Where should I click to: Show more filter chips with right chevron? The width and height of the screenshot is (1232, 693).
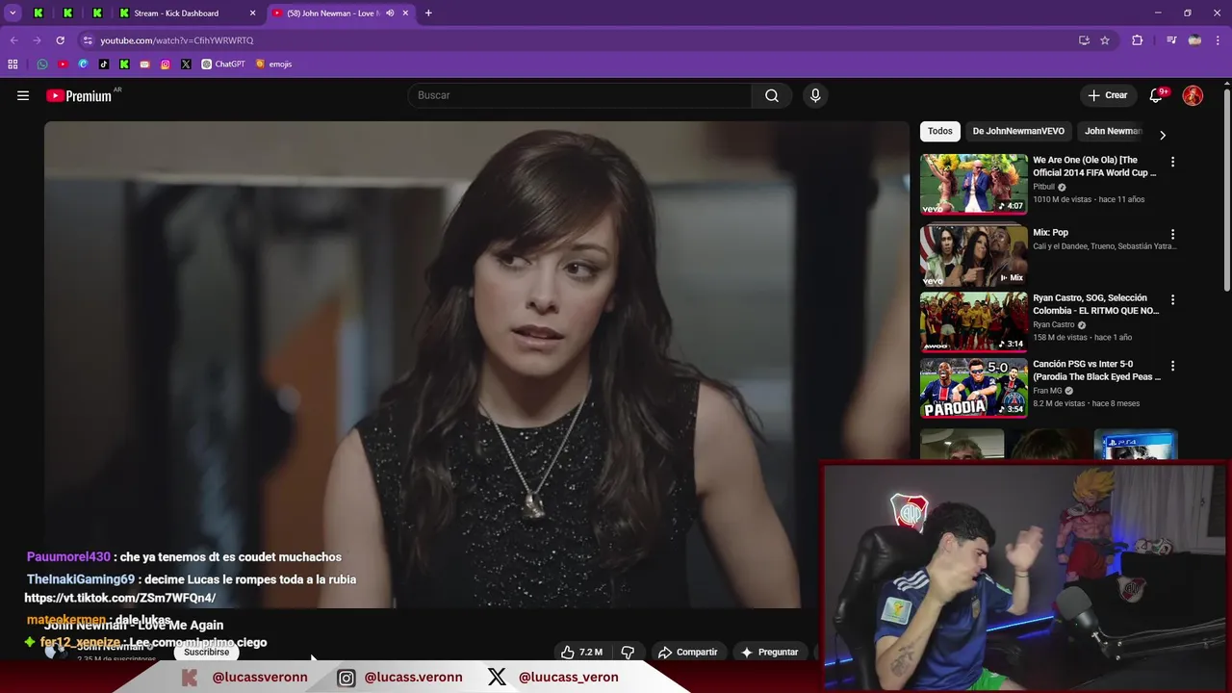tap(1163, 135)
